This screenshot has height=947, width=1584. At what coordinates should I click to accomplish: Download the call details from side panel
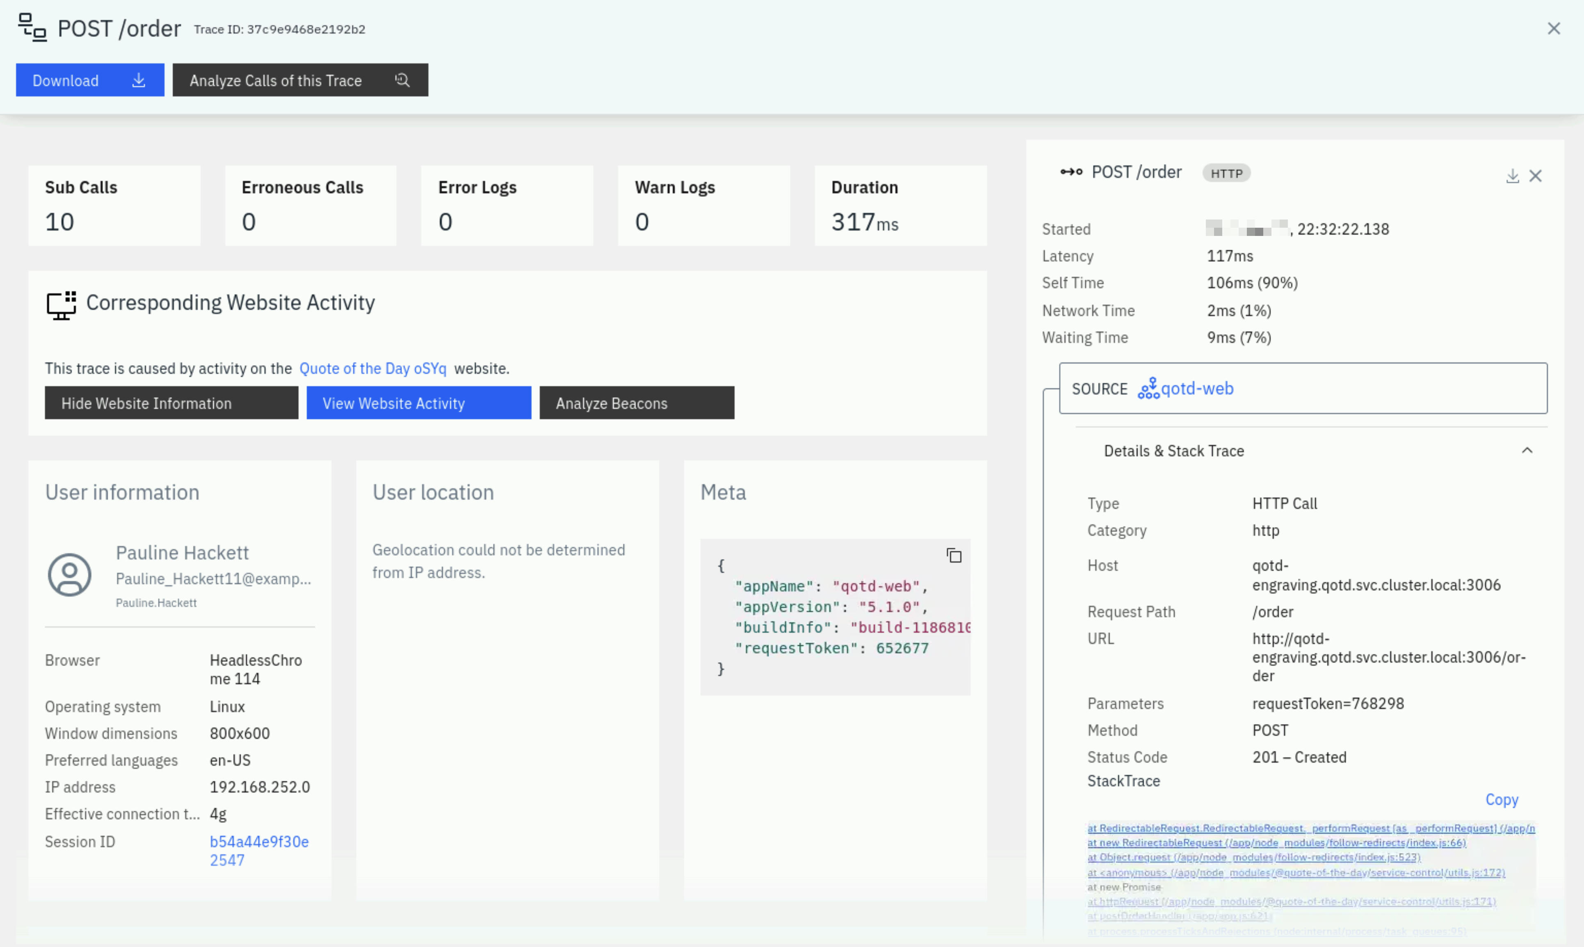(x=1513, y=176)
